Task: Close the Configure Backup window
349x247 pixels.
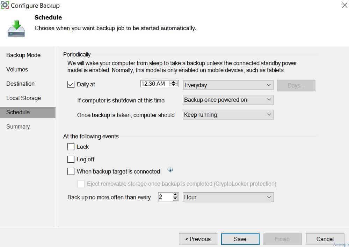Action: coord(344,5)
